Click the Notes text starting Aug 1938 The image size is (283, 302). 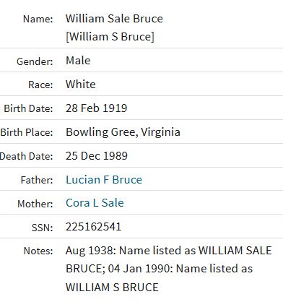169,269
